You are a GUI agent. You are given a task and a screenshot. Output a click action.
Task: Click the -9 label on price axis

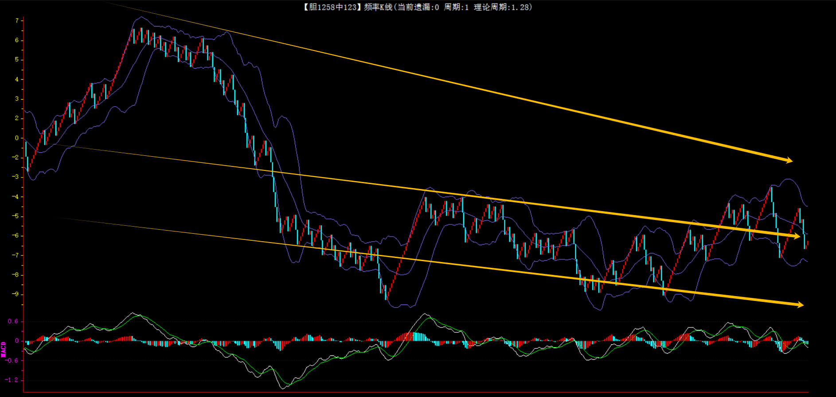(x=16, y=294)
